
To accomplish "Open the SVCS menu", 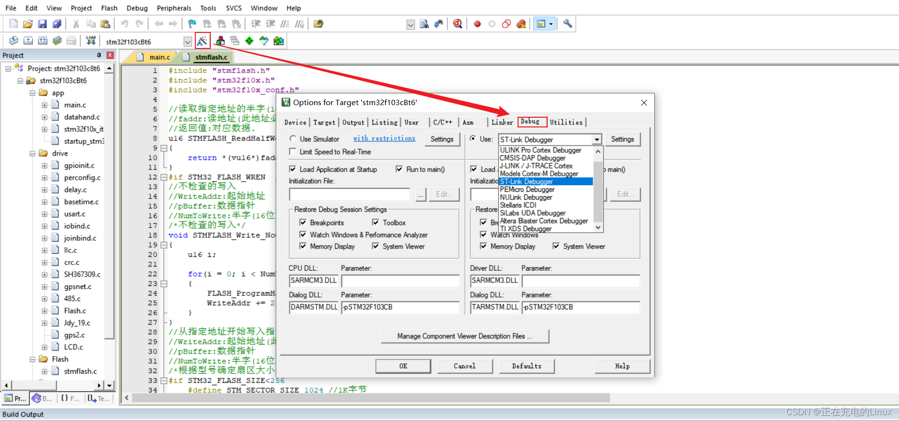I will coord(234,8).
